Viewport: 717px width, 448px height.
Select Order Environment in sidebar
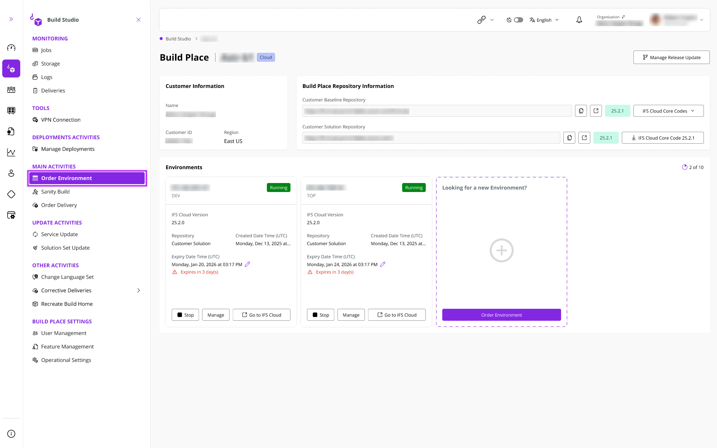point(87,178)
